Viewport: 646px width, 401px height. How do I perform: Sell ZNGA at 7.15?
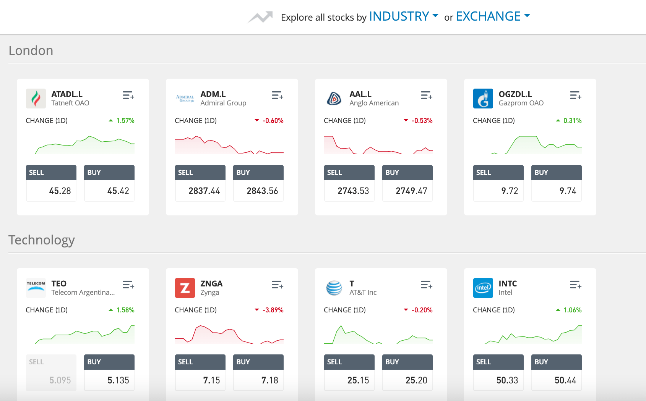(x=200, y=372)
